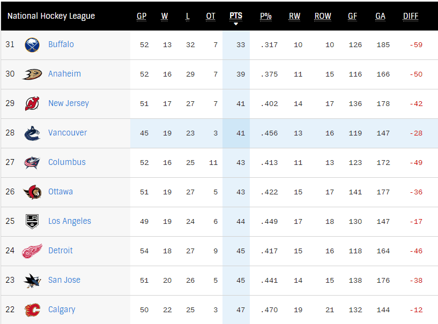Viewport: 438px width, 324px height.
Task: Sort by ROW column header
Action: 323,16
